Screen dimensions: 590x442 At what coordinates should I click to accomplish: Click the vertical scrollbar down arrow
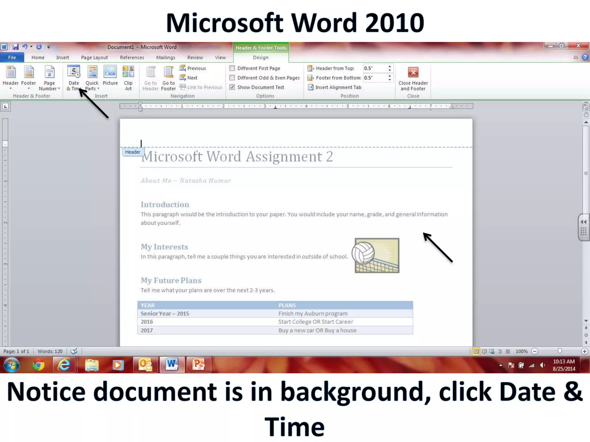click(x=586, y=321)
